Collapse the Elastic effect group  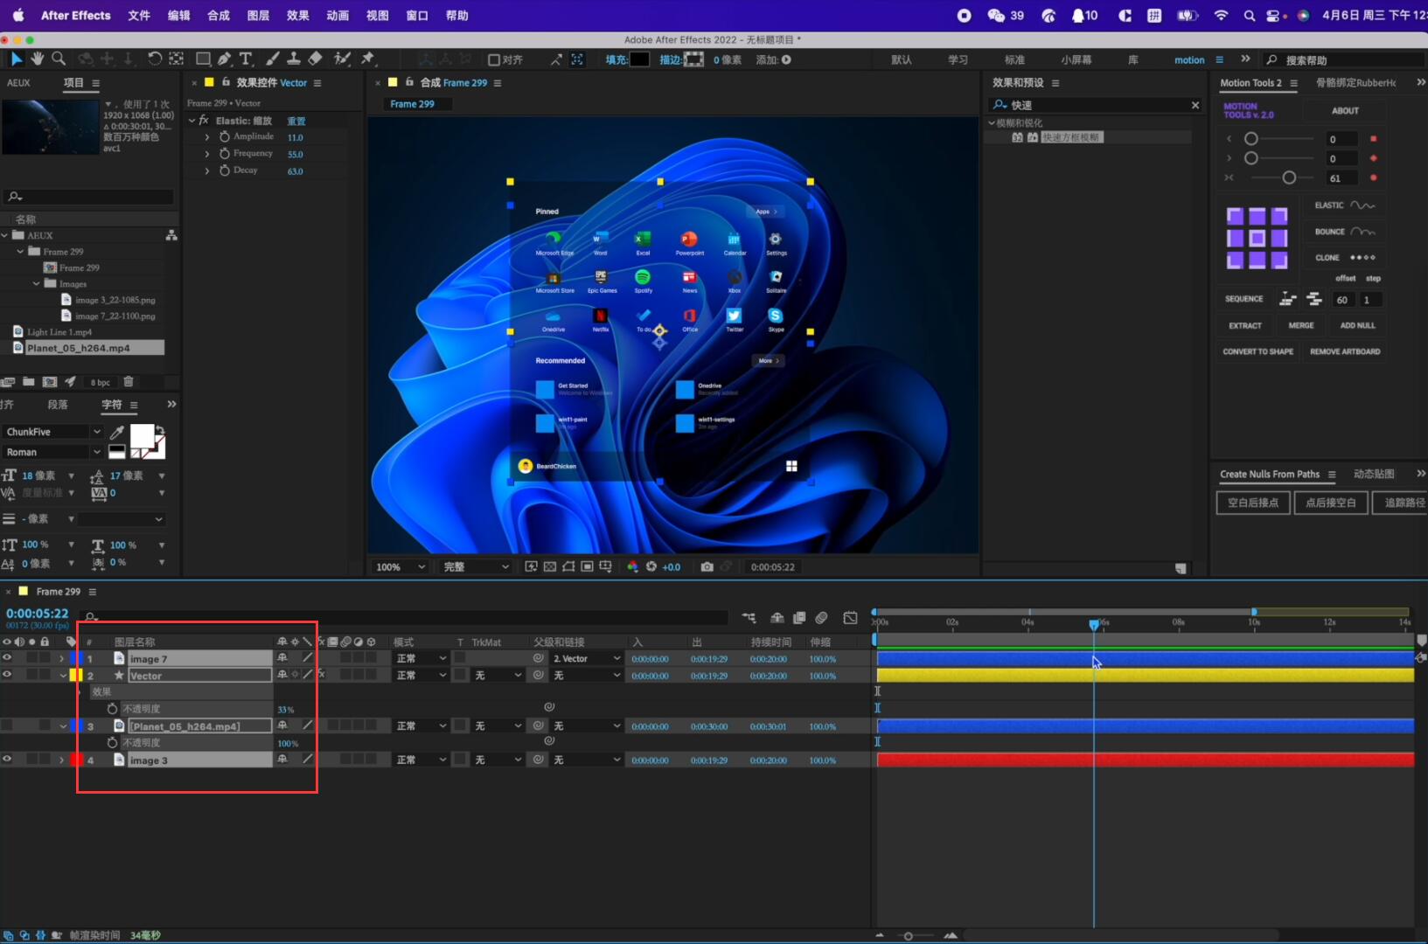click(x=192, y=121)
